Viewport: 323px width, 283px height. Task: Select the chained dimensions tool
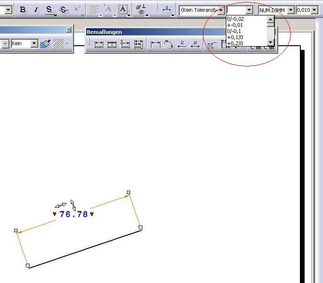[112, 44]
